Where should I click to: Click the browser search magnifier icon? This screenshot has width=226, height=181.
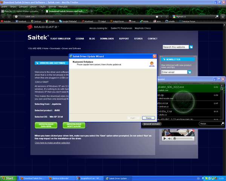click(x=217, y=17)
